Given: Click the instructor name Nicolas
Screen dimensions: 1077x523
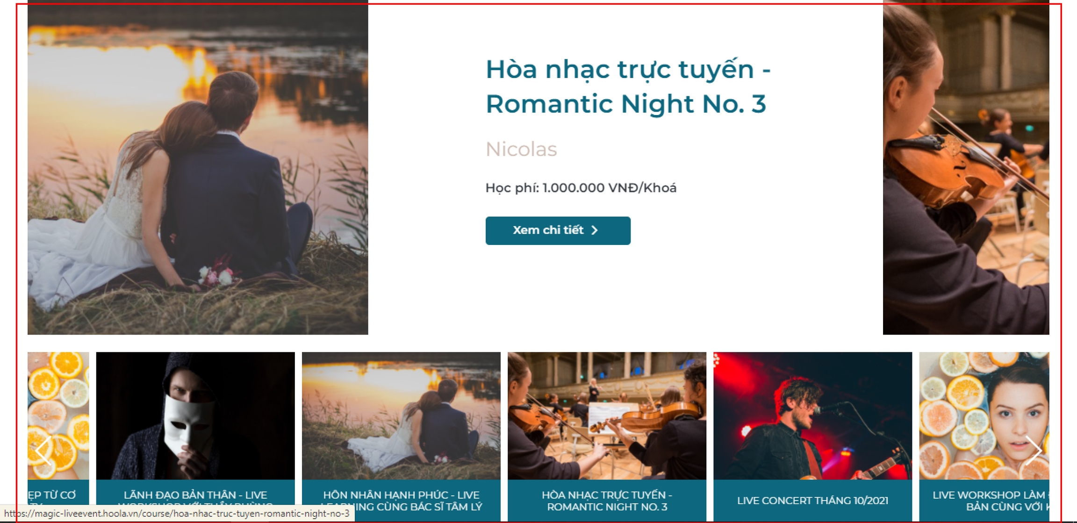Looking at the screenshot, I should tap(521, 150).
